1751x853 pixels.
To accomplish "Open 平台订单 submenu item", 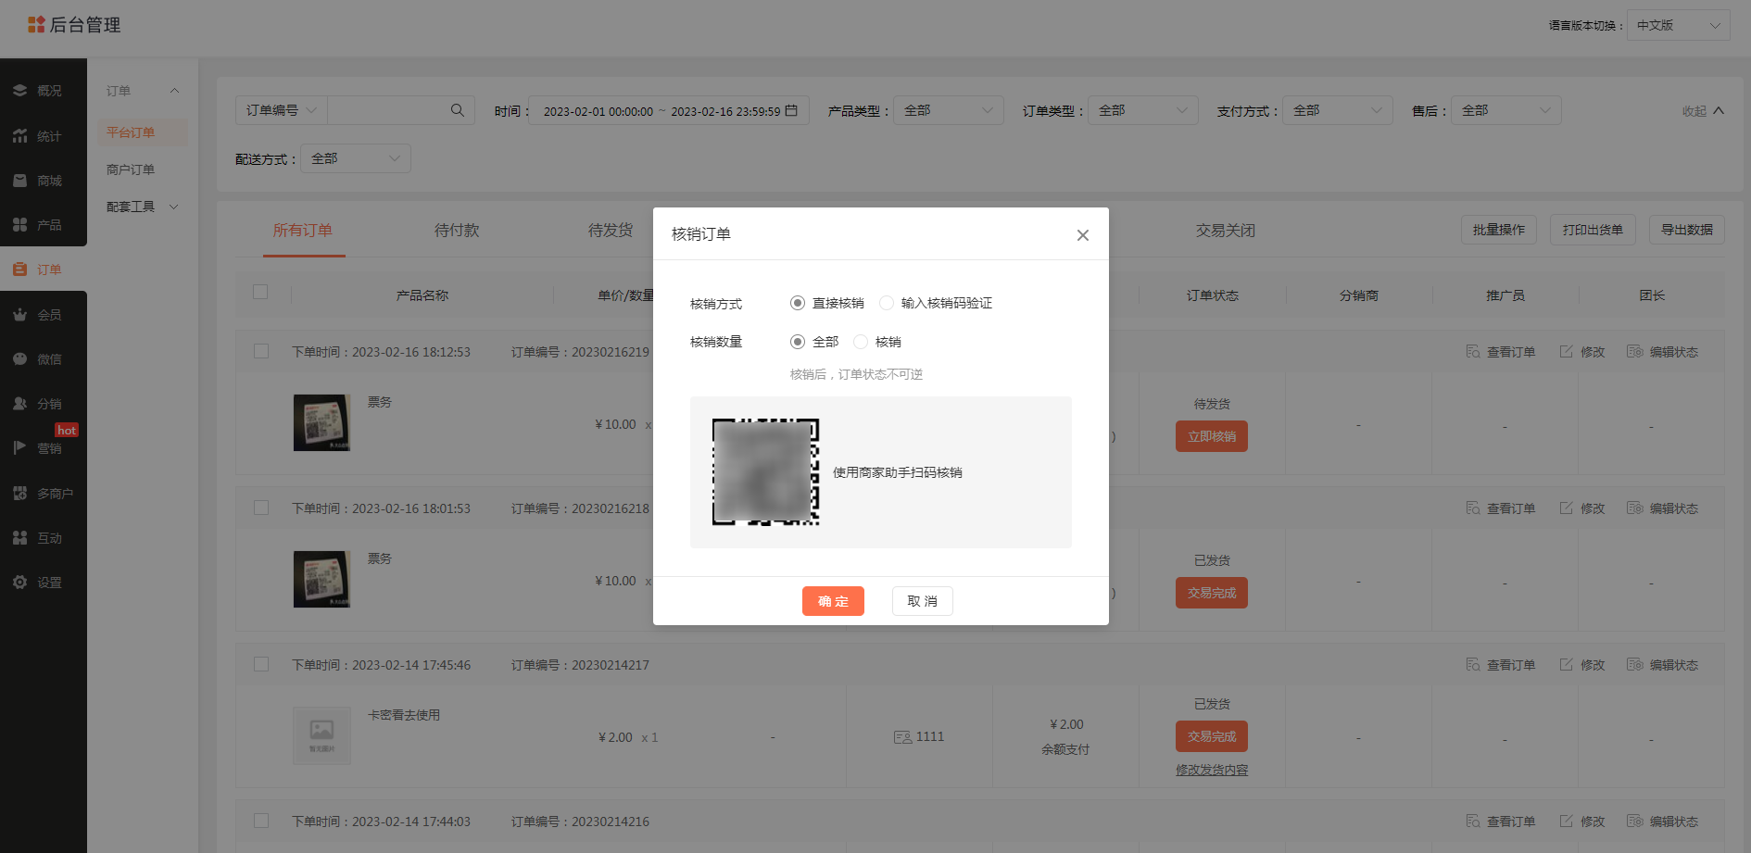I will click(x=143, y=132).
